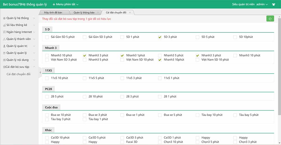This screenshot has height=145, width=281.
Task: Switch to the Máy tính để bàn tab
Action: tap(53, 13)
